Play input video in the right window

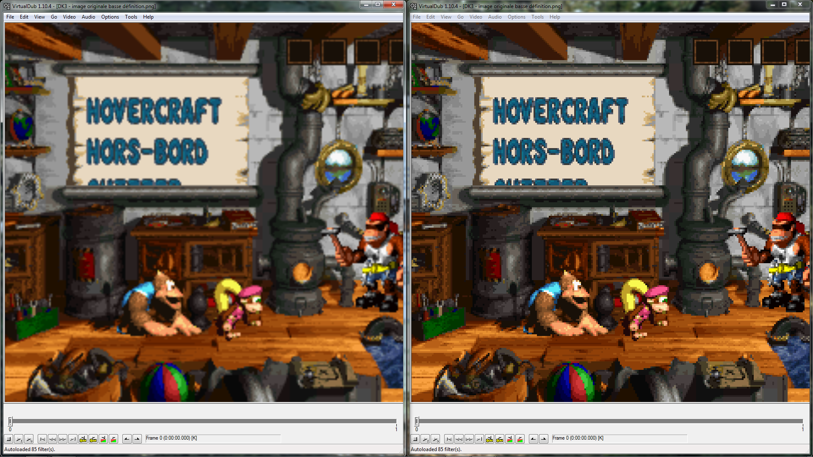pos(425,439)
